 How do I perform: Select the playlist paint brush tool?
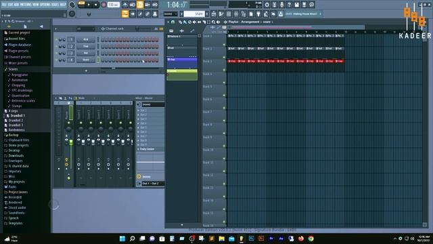pos(185,22)
